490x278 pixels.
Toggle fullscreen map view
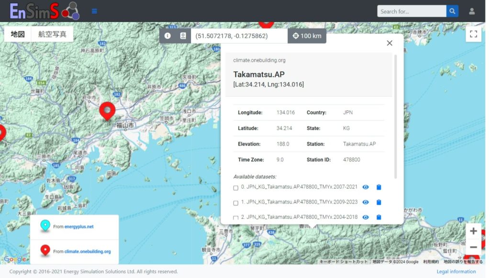tap(473, 34)
